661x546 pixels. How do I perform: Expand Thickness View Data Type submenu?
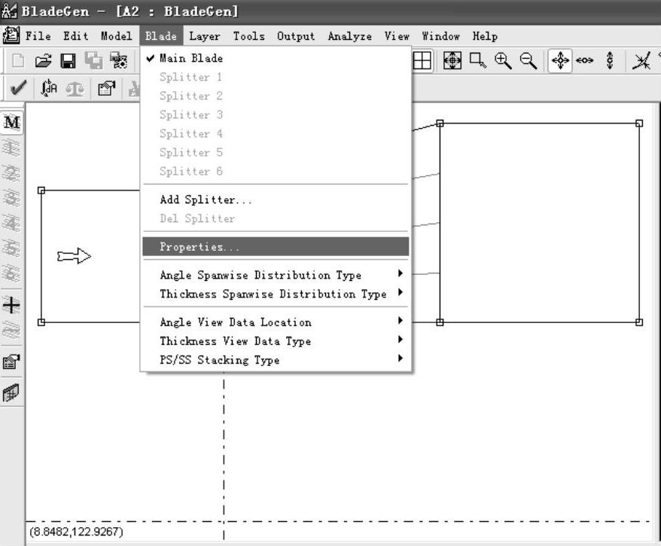click(276, 341)
